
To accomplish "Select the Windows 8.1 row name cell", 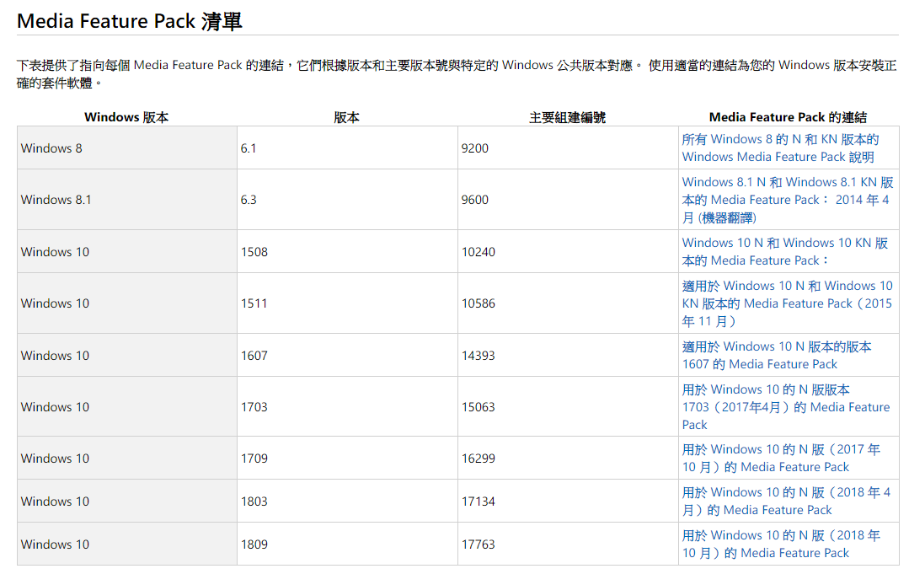I will tap(127, 200).
